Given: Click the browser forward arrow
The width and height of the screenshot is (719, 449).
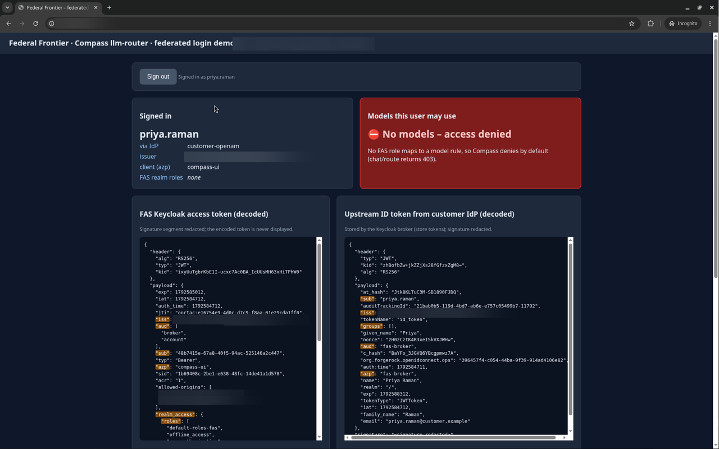Looking at the screenshot, I should pyautogui.click(x=22, y=24).
